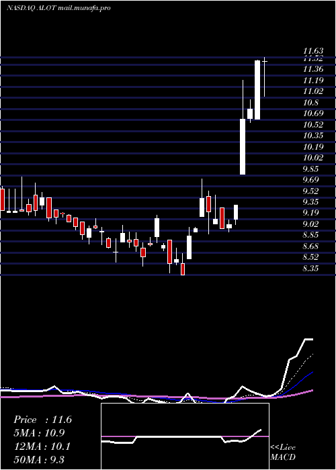Click the 8.52 price axis label

pyautogui.click(x=310, y=257)
